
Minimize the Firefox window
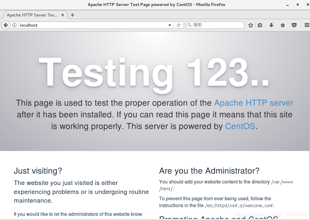(288, 5)
